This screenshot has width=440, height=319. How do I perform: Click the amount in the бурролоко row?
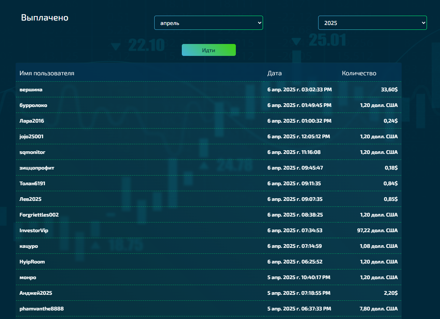(x=379, y=105)
